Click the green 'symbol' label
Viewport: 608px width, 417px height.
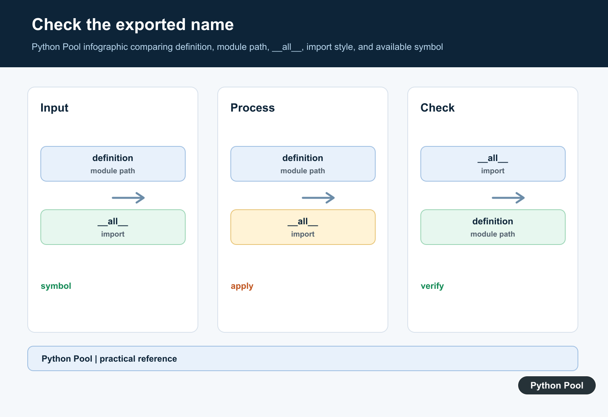pos(56,286)
